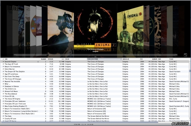Click the arrow icon beside Second Chapter
Viewport: 191px width, 126px height.
click(x=38, y=62)
